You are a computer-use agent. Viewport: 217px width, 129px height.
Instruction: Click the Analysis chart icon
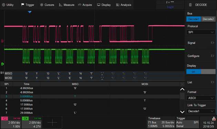[117, 5]
